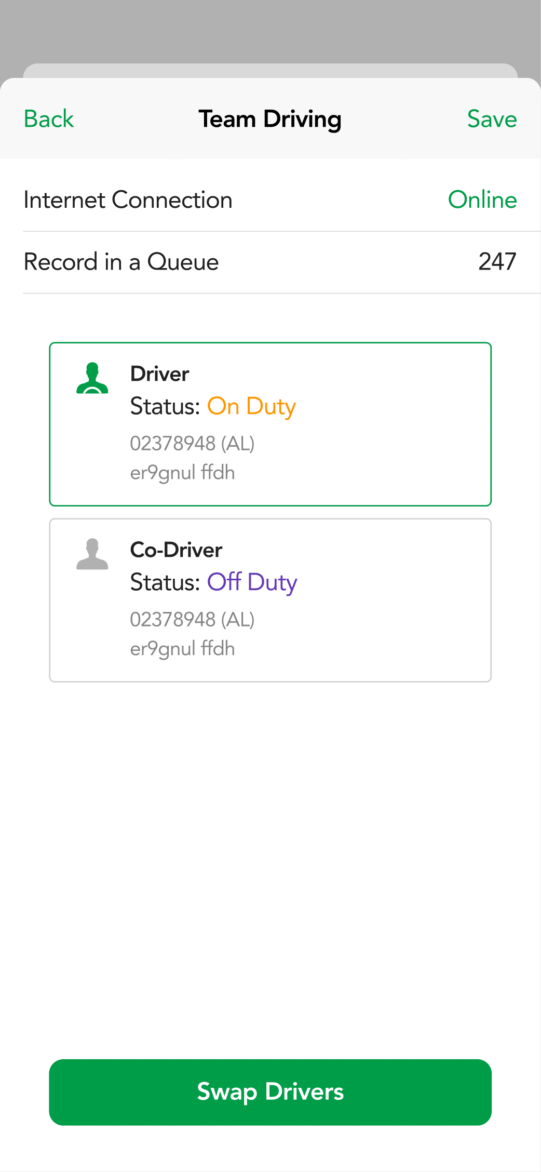Viewport: 541px width, 1172px height.
Task: Click the queue count 247
Action: tap(497, 262)
